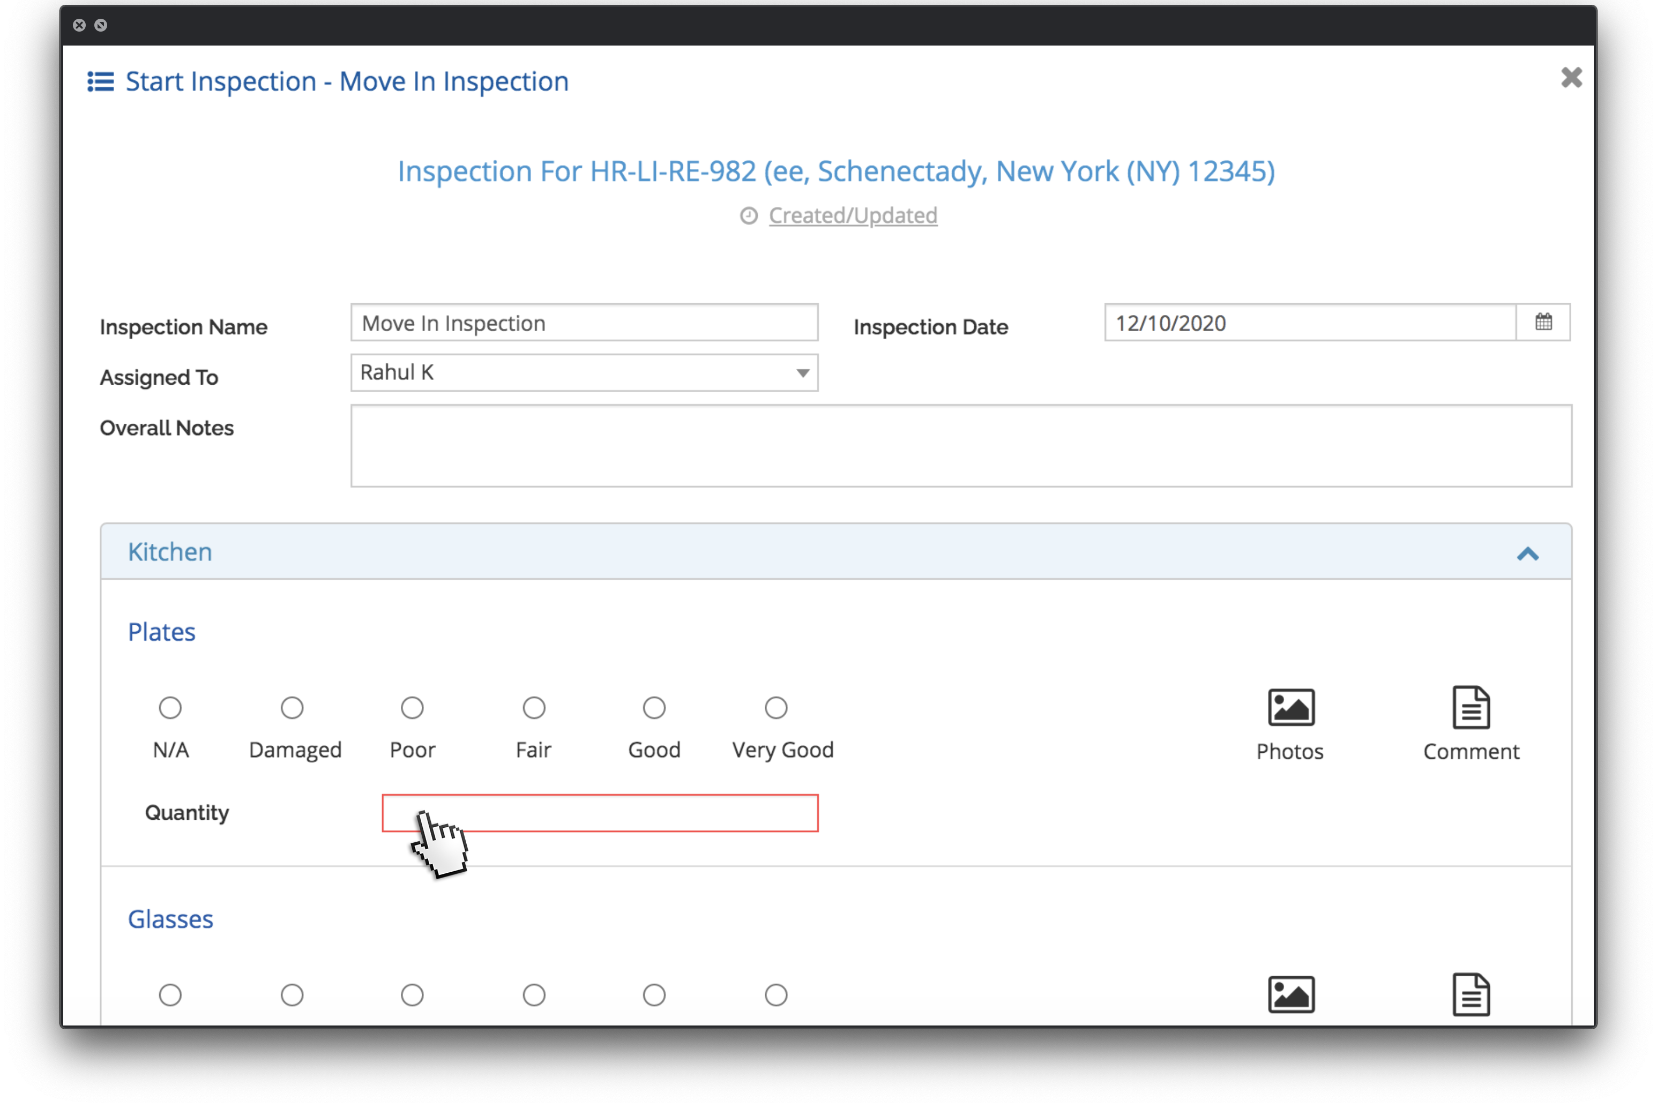Image resolution: width=1657 pixels, height=1108 pixels.
Task: Click the Inspection Name text field
Action: [584, 323]
